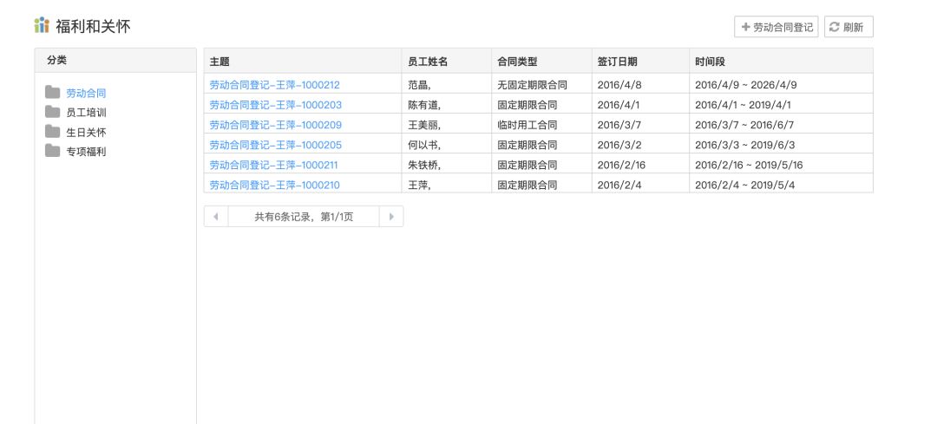Go to previous page arrow
The height and width of the screenshot is (424, 937).
(216, 216)
